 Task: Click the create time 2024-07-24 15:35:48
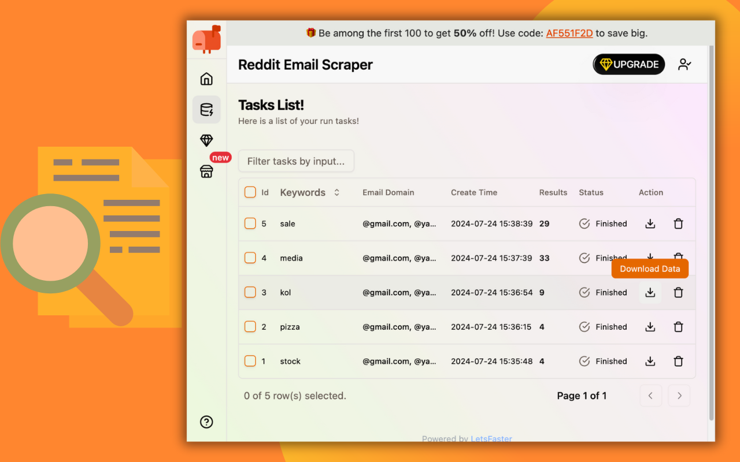492,362
